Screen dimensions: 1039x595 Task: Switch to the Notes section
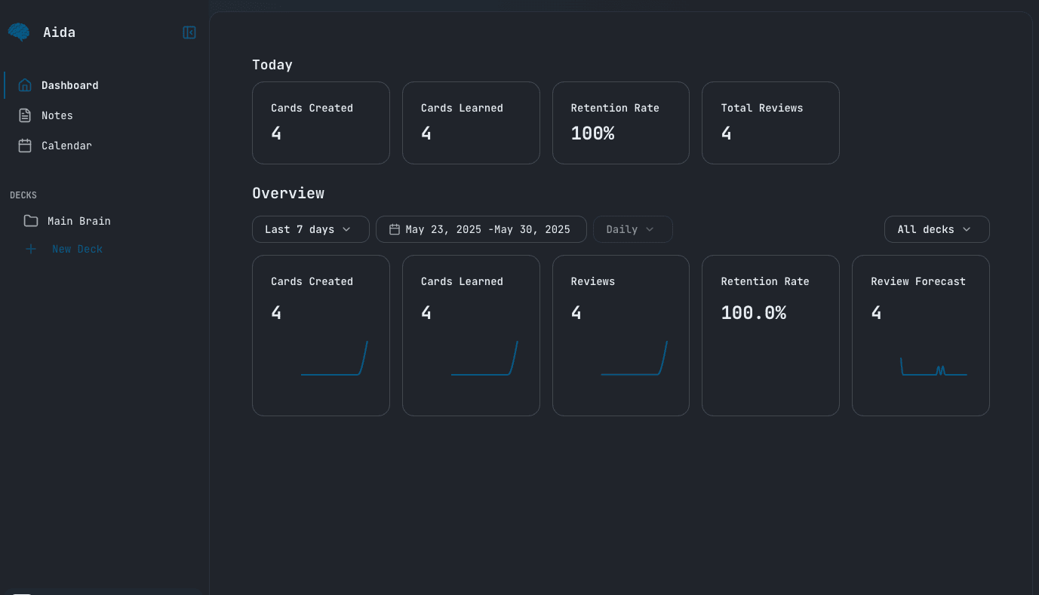(58, 115)
